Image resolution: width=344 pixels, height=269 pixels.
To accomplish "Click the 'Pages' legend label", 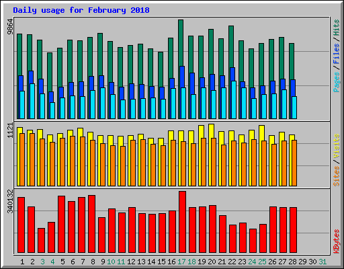I will tap(337, 82).
